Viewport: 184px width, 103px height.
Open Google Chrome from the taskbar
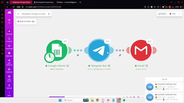click(x=97, y=100)
